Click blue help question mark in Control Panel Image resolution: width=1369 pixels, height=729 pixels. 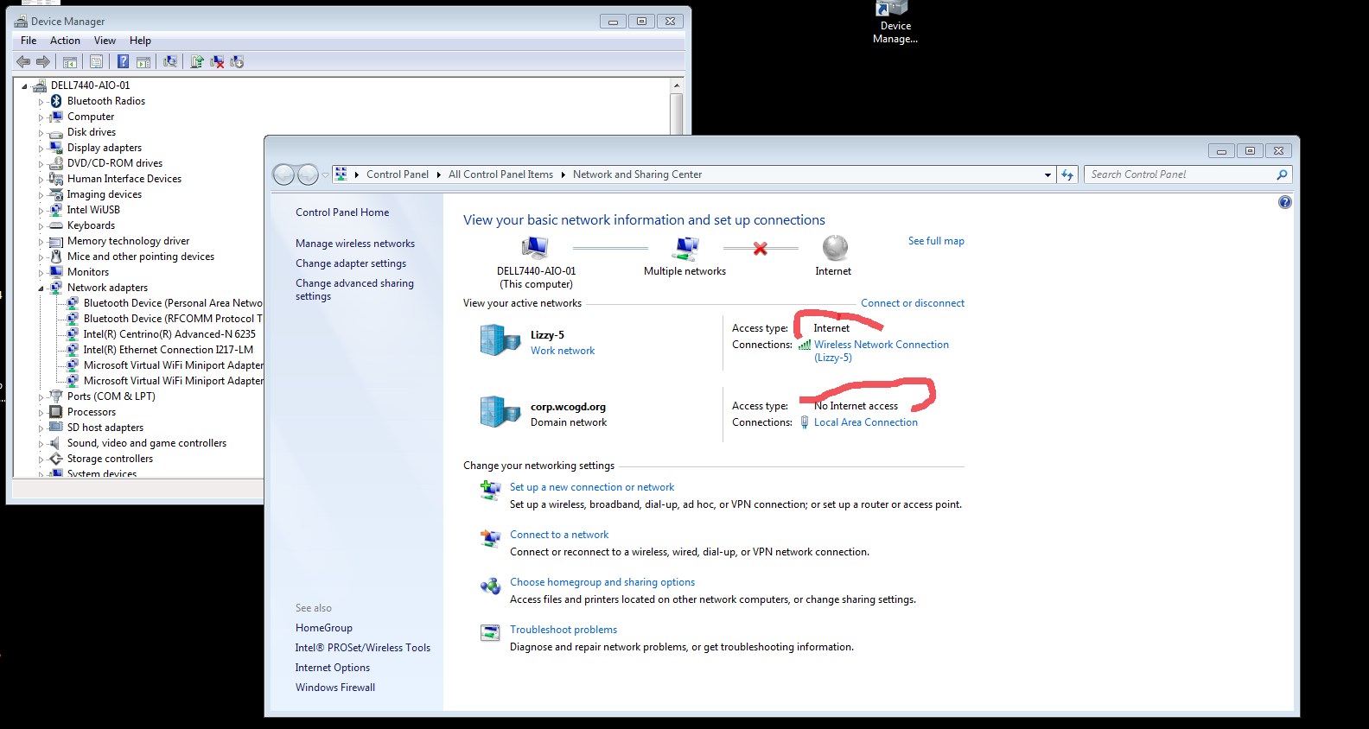[1284, 202]
